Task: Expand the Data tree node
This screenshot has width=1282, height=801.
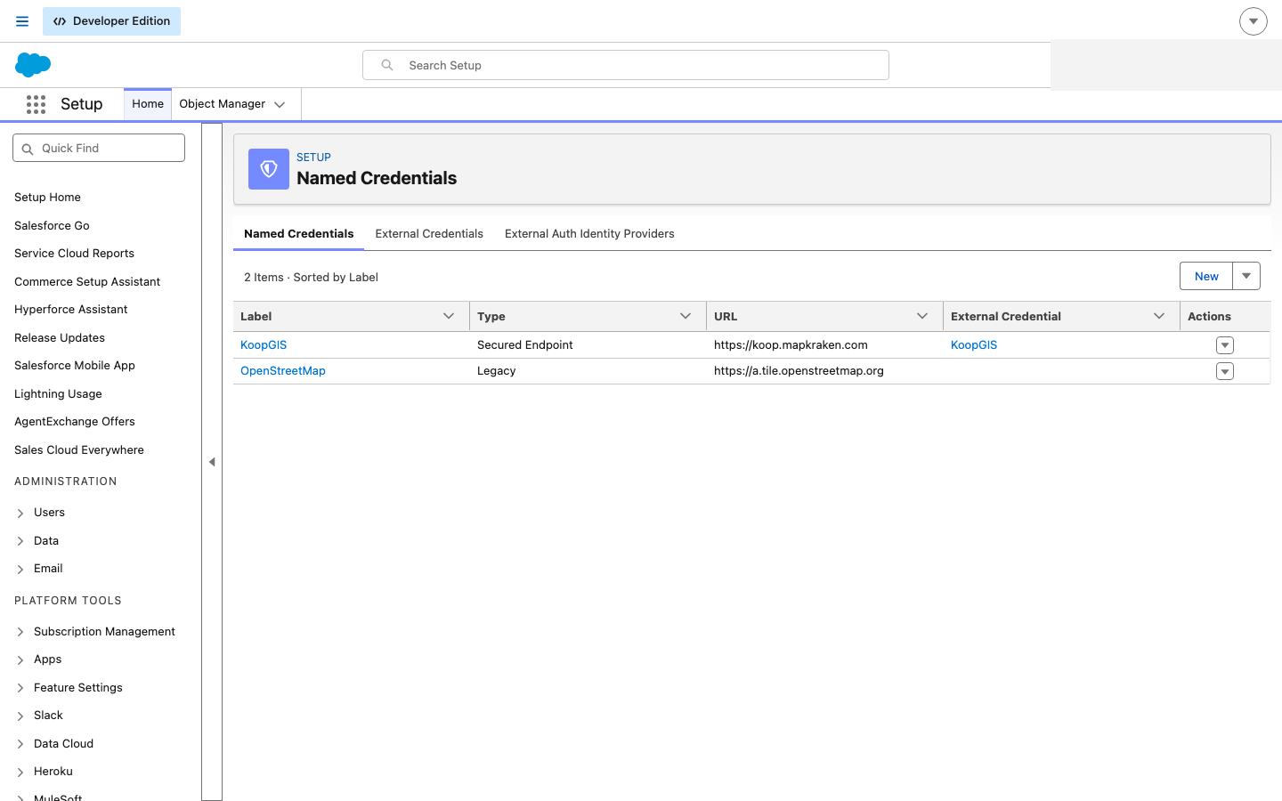Action: pos(20,541)
